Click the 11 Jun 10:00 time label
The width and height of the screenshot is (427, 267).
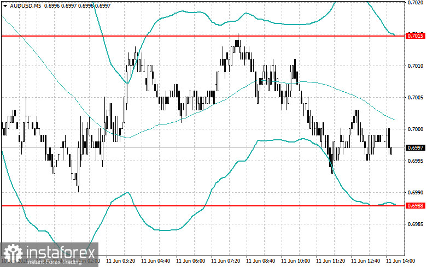[295, 261]
